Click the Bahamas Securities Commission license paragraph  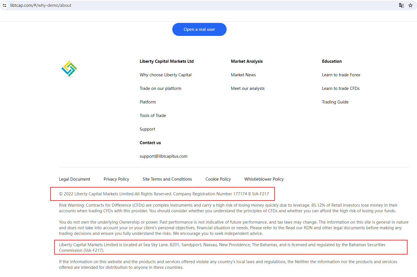[x=222, y=248]
